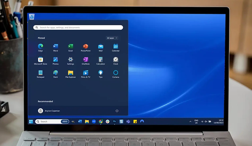Open the Calculator app
This screenshot has width=252, height=146.
101,61
